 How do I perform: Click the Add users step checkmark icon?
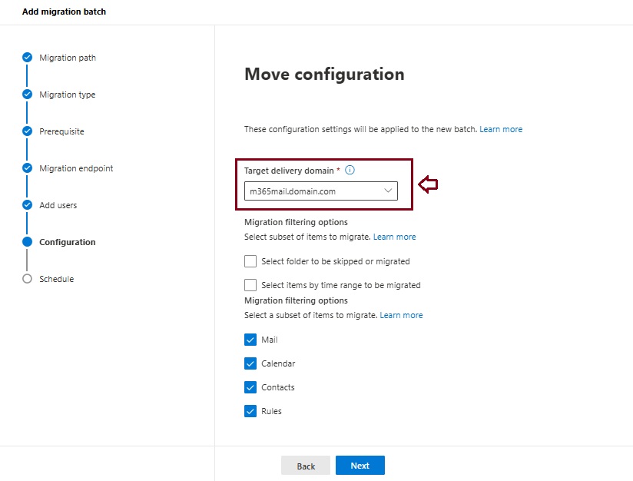pos(27,205)
